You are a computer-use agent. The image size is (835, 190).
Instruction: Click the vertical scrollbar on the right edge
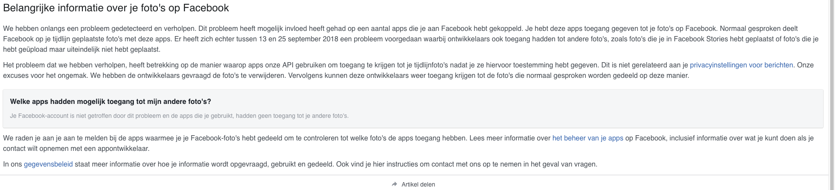click(x=832, y=87)
